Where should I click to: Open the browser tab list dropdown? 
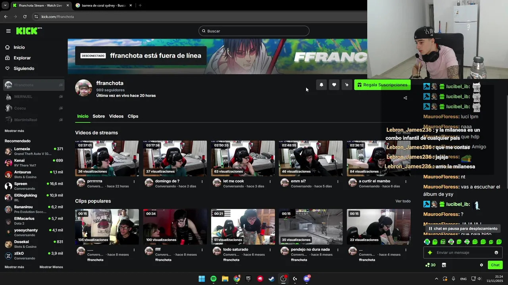(5, 5)
